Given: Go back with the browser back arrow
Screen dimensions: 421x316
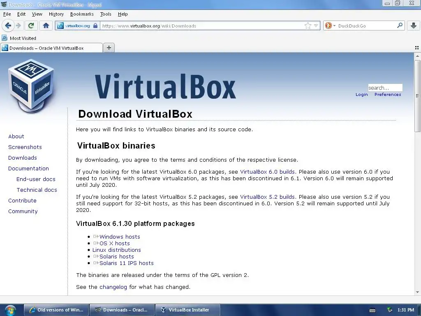Looking at the screenshot, I should (8, 26).
